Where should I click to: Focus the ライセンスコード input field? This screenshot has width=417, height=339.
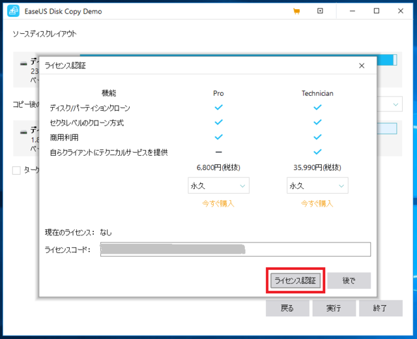235,249
